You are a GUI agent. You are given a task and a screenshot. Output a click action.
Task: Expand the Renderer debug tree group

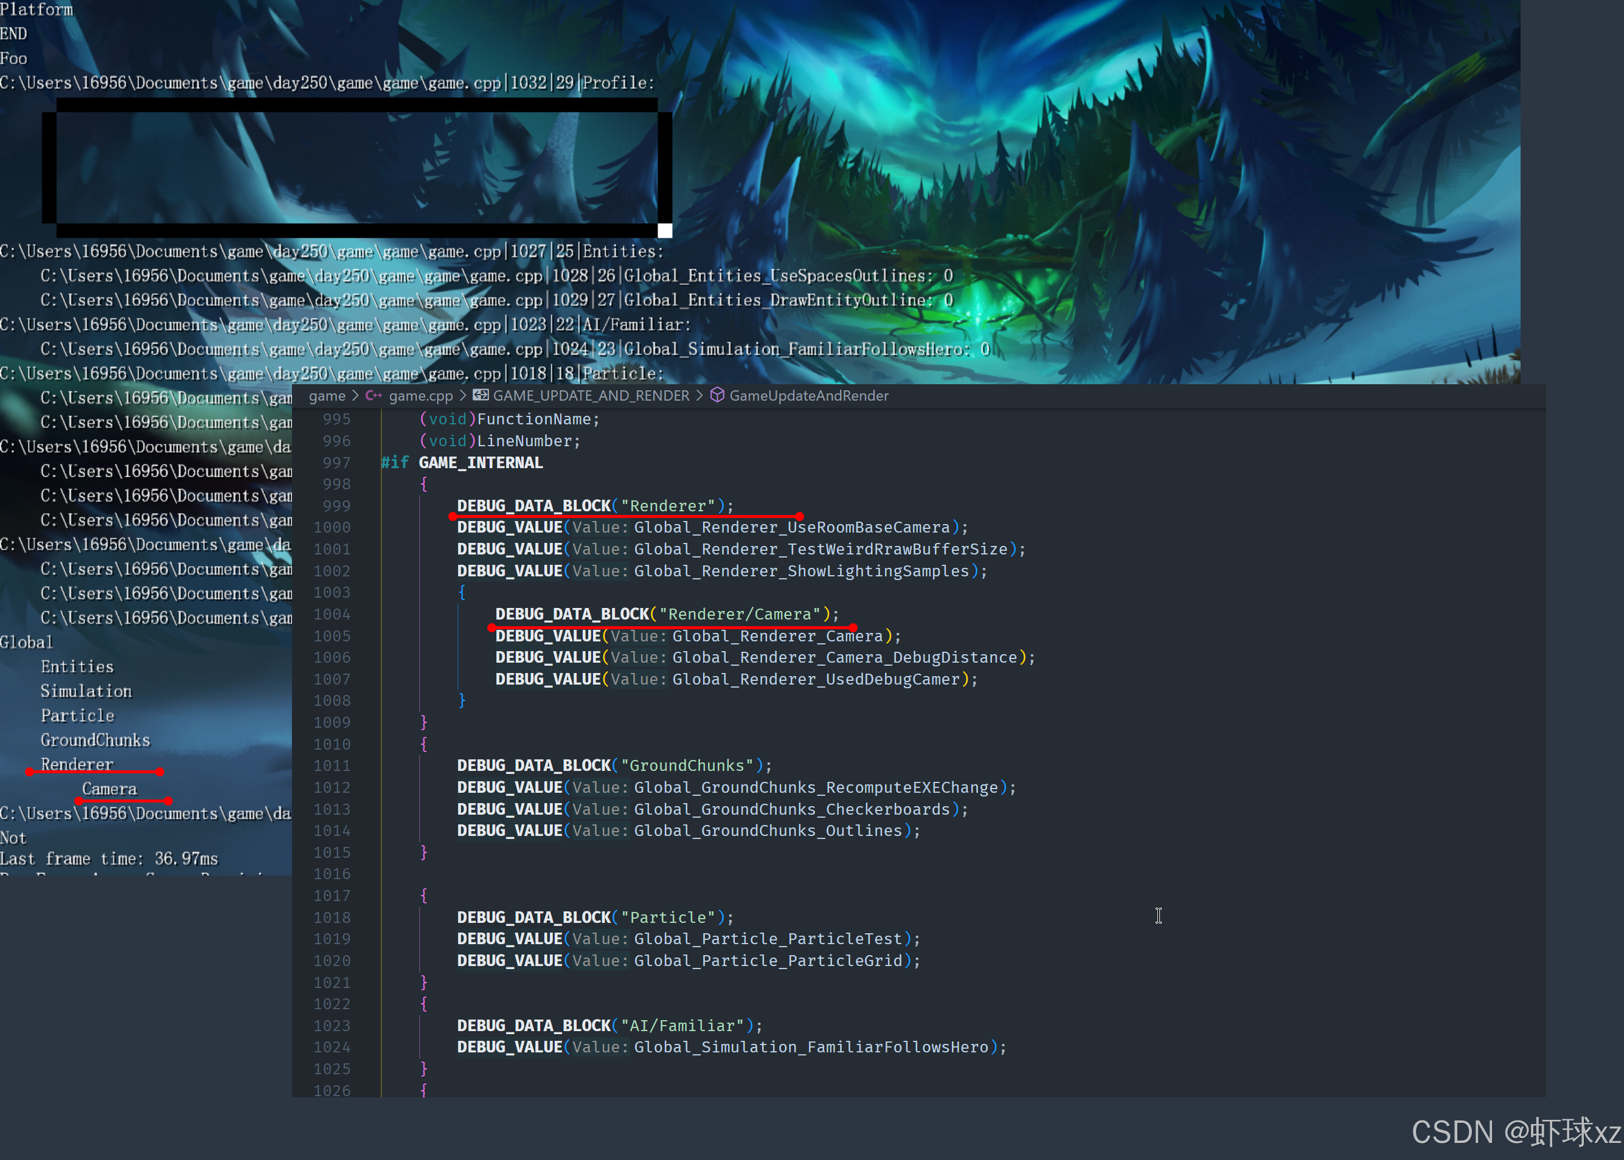click(x=77, y=764)
